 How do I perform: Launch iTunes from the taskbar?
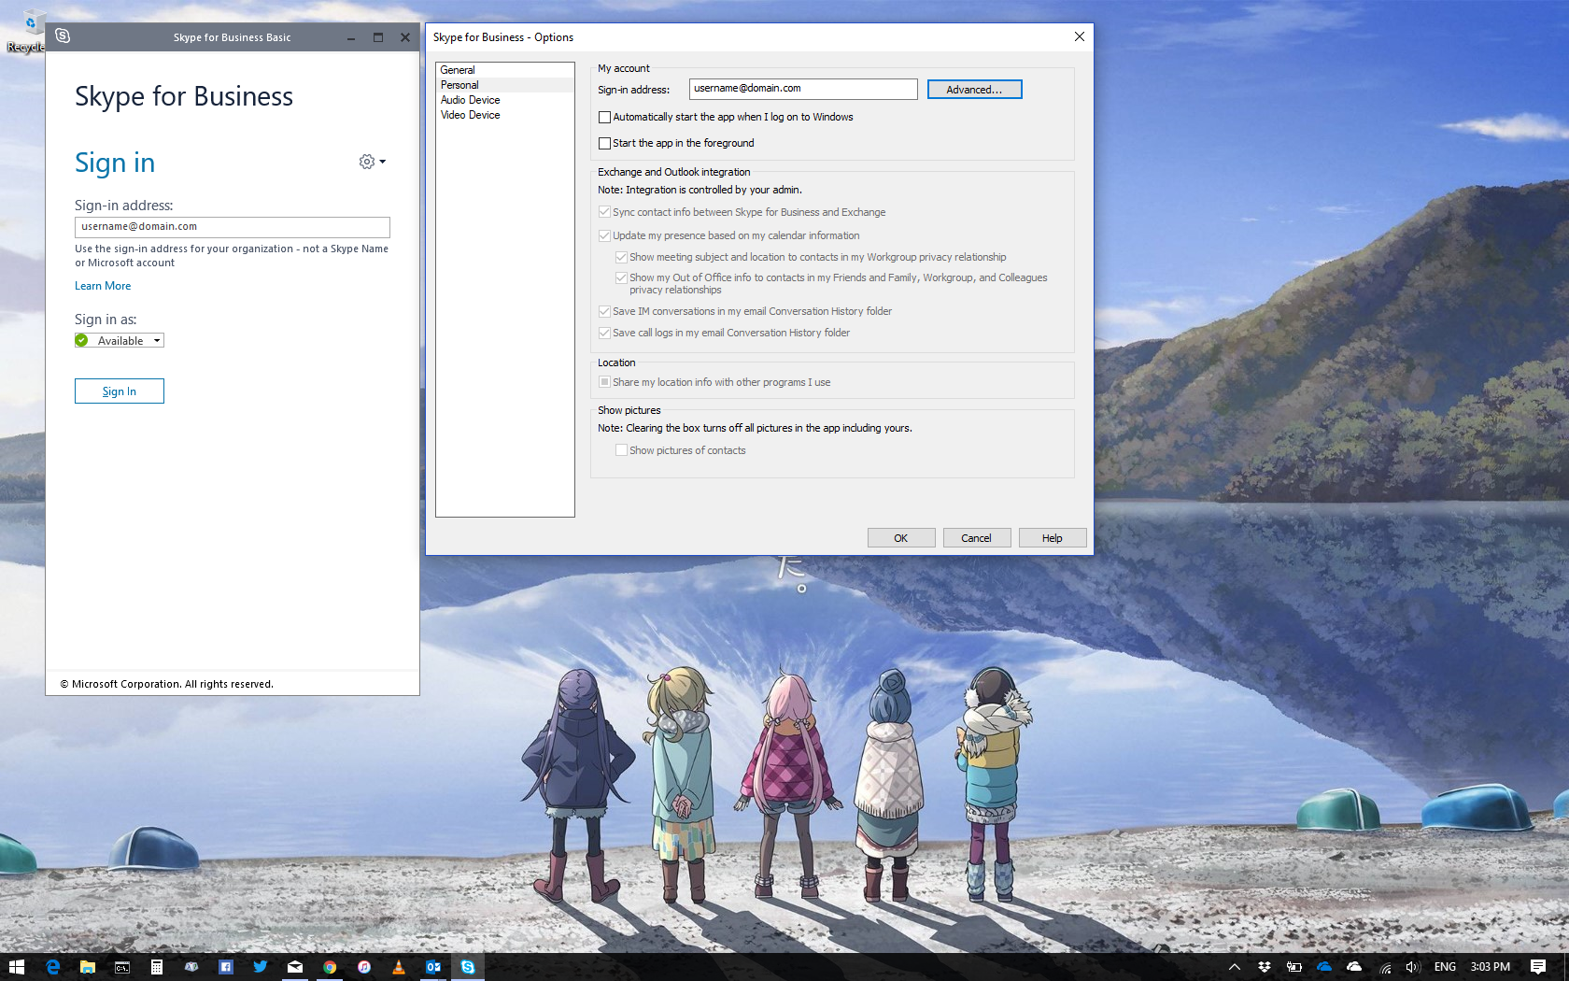point(363,967)
